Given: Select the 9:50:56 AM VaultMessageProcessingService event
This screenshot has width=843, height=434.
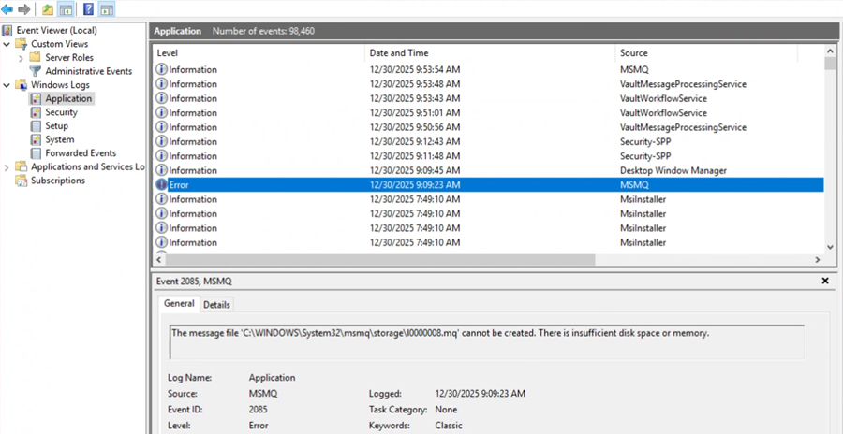Looking at the screenshot, I should point(489,127).
